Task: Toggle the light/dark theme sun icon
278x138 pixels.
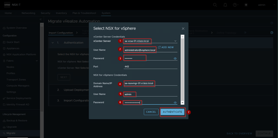Action: click(x=246, y=5)
